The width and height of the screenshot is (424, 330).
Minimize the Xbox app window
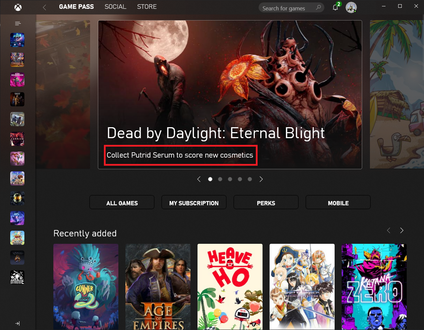click(383, 6)
